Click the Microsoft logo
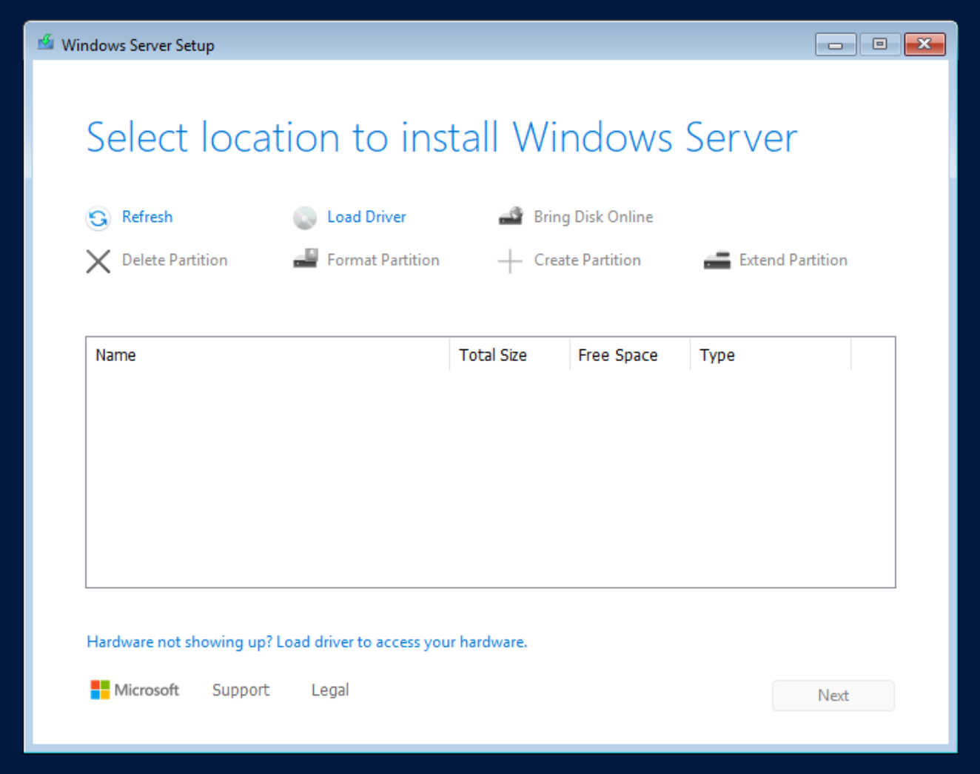This screenshot has height=774, width=980. click(135, 690)
